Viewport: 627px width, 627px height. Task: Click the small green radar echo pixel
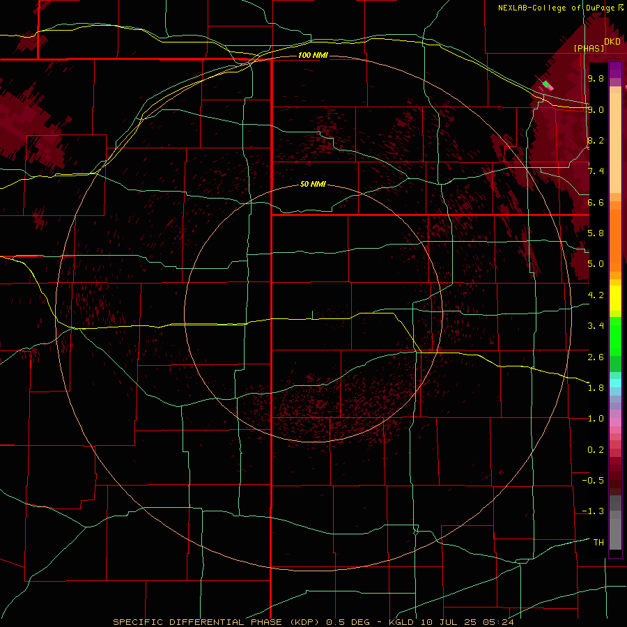click(x=545, y=84)
